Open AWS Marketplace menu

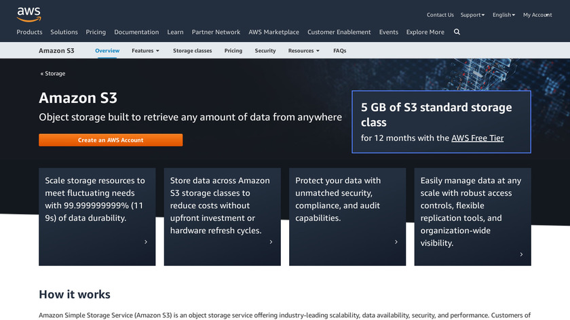tap(273, 32)
